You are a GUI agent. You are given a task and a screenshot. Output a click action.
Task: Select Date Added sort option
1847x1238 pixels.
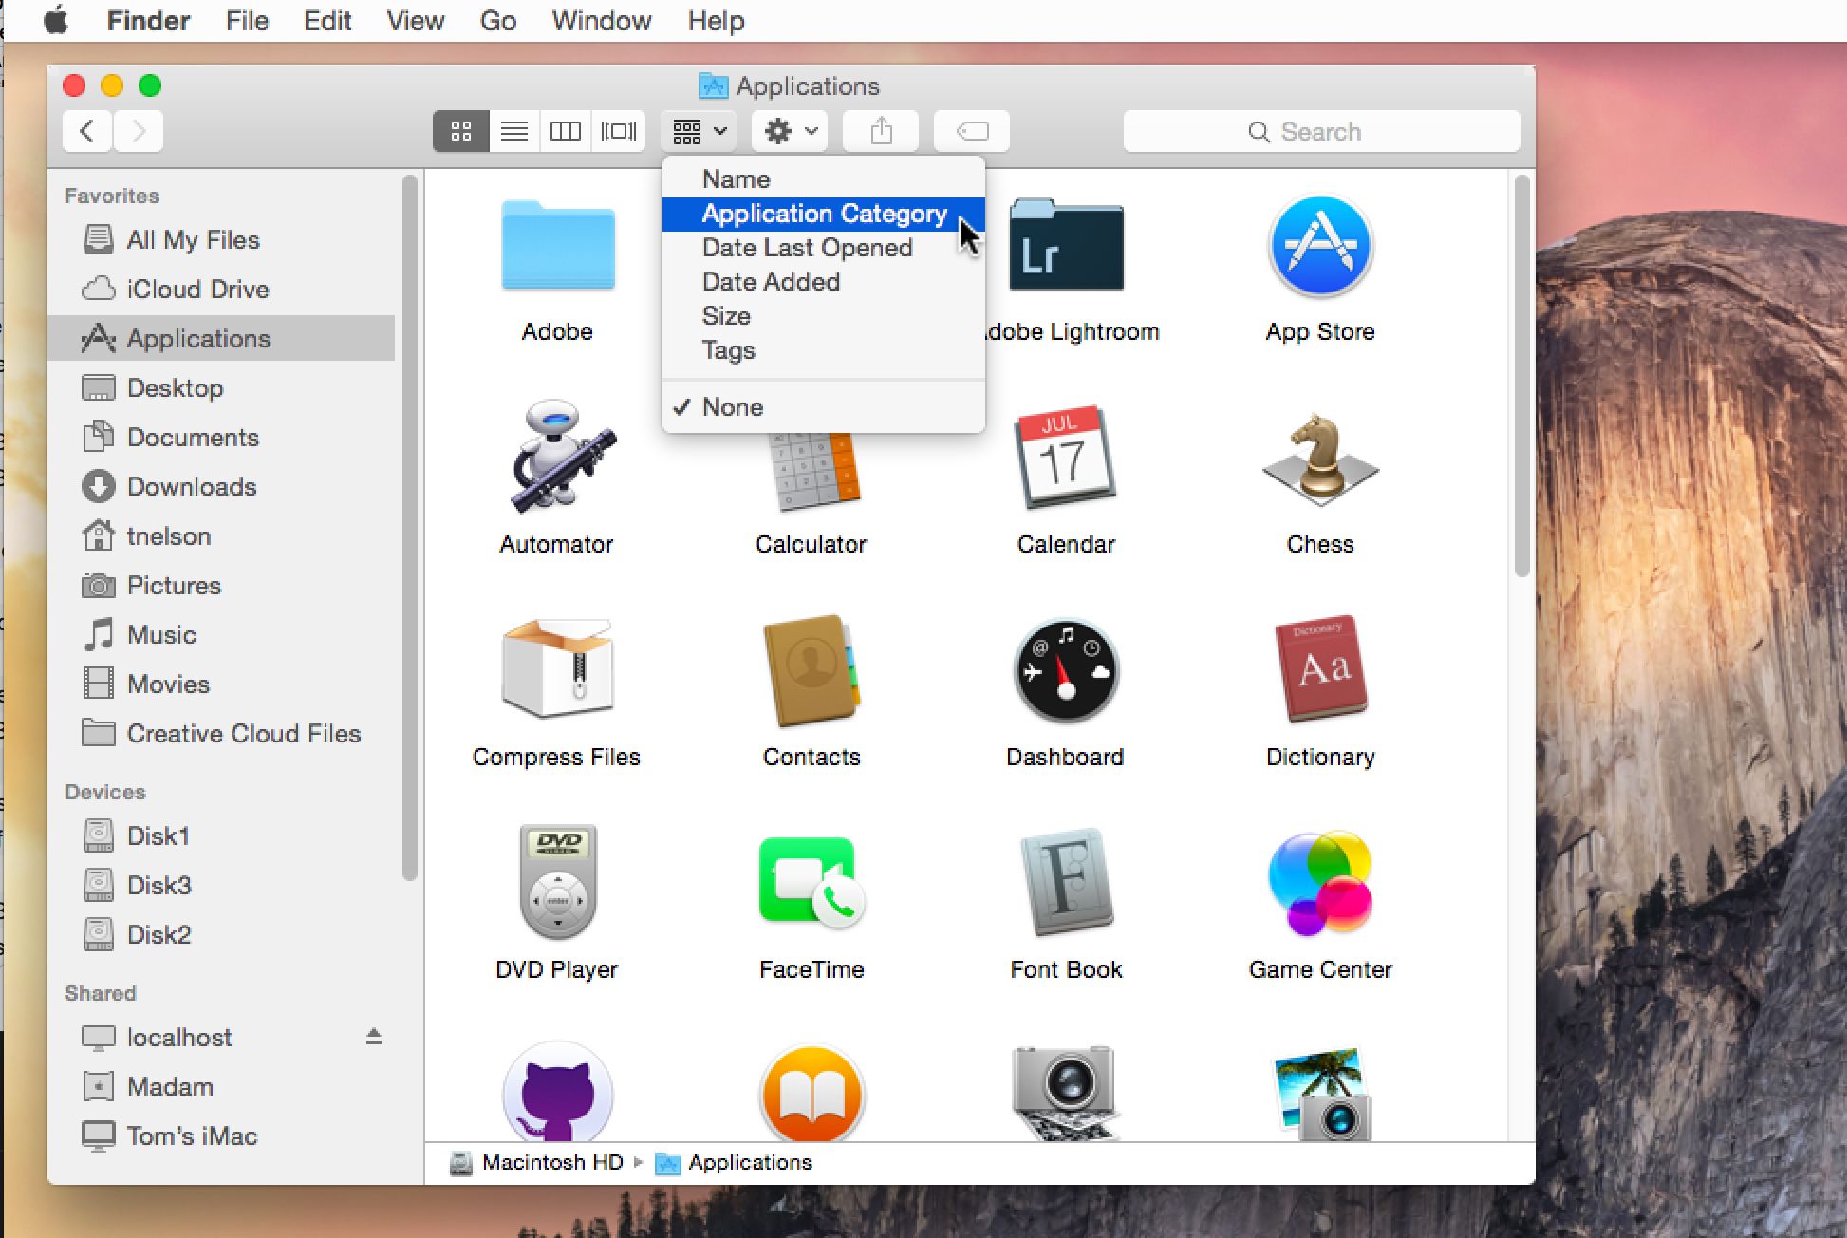click(x=770, y=280)
